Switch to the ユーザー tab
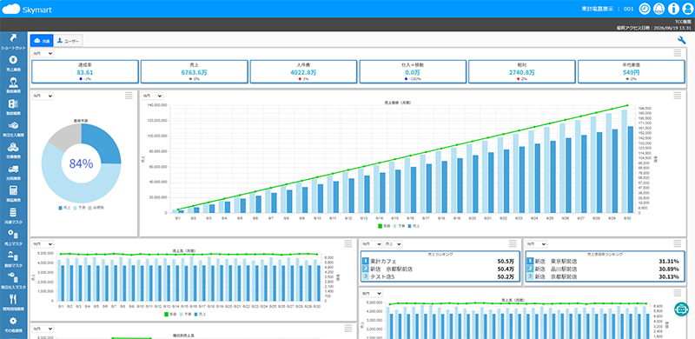Image resolution: width=695 pixels, height=339 pixels. [x=69, y=41]
